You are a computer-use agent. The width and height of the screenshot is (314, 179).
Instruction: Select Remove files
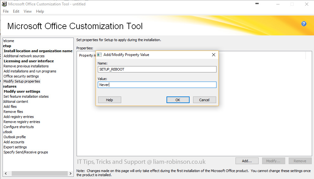13,112
